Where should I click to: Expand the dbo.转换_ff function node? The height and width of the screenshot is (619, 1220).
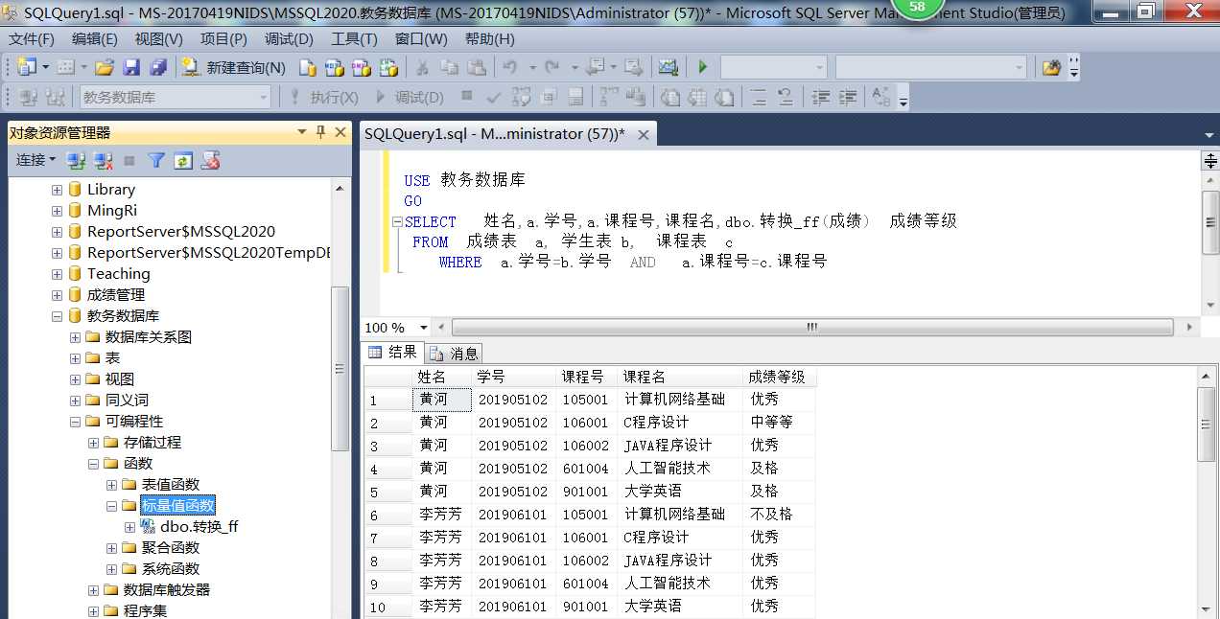coord(130,527)
